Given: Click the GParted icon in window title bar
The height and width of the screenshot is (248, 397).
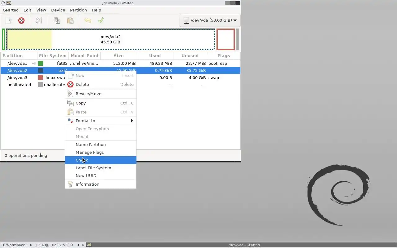Looking at the screenshot, I should 9,3.
